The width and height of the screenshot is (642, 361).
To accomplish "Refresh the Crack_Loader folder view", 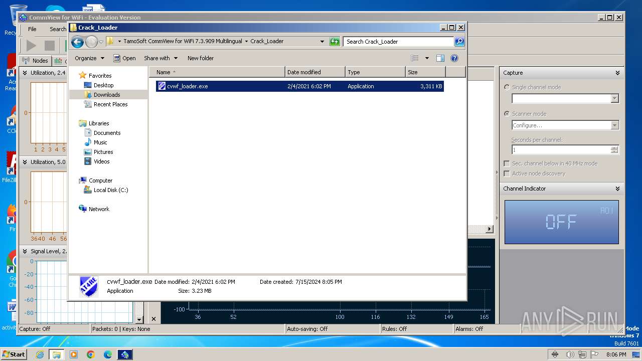I will click(x=335, y=42).
